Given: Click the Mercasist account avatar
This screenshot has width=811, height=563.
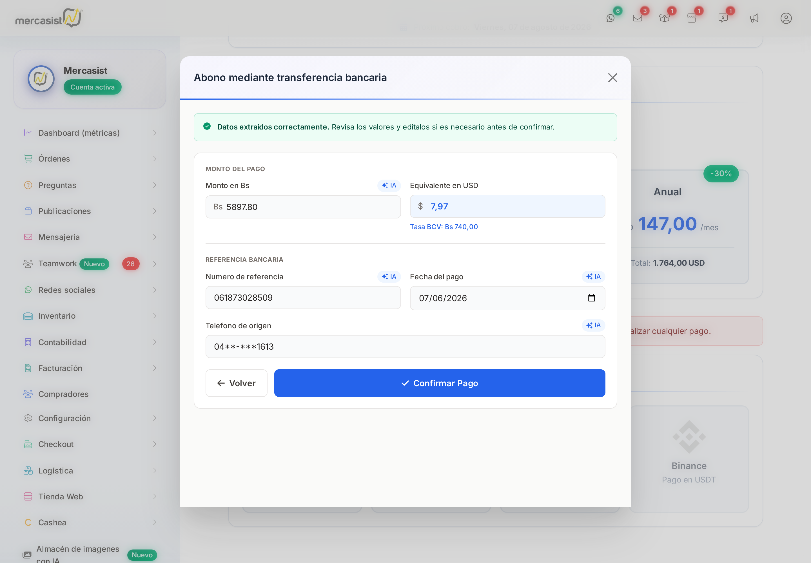Looking at the screenshot, I should [x=41, y=79].
